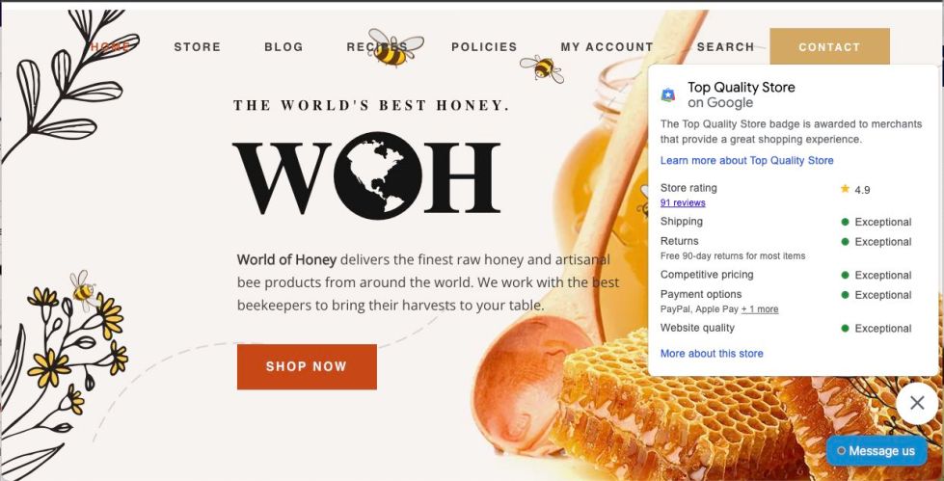944x481 pixels.
Task: Open More about this store link
Action: tap(712, 354)
